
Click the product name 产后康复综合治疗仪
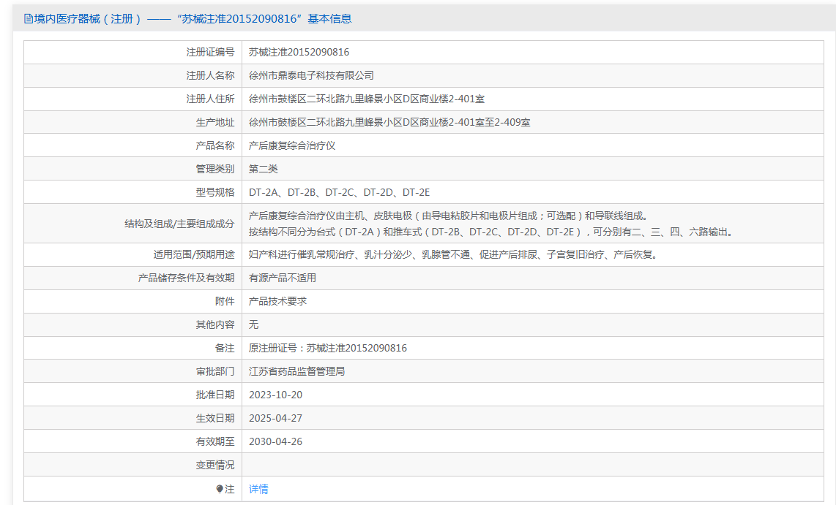[x=292, y=146]
